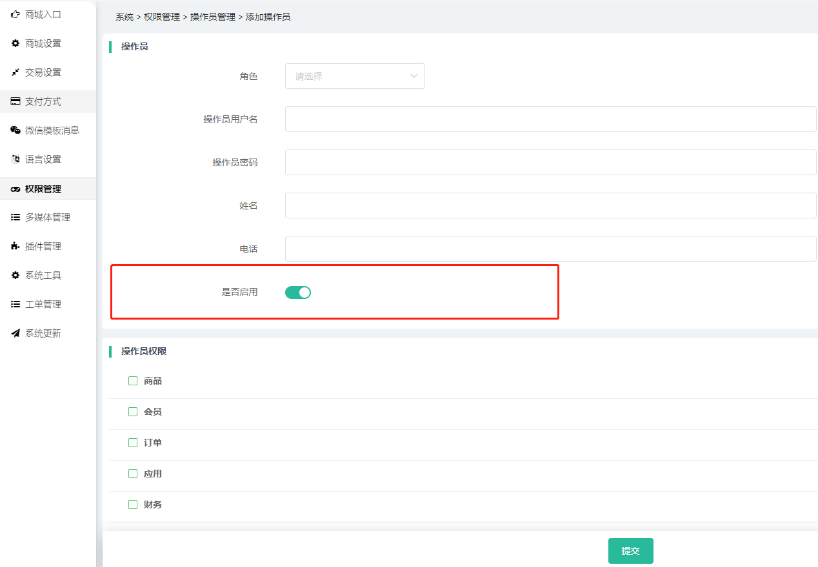Click the paper plane icon for 系统更新
The width and height of the screenshot is (818, 567).
pyautogui.click(x=15, y=333)
